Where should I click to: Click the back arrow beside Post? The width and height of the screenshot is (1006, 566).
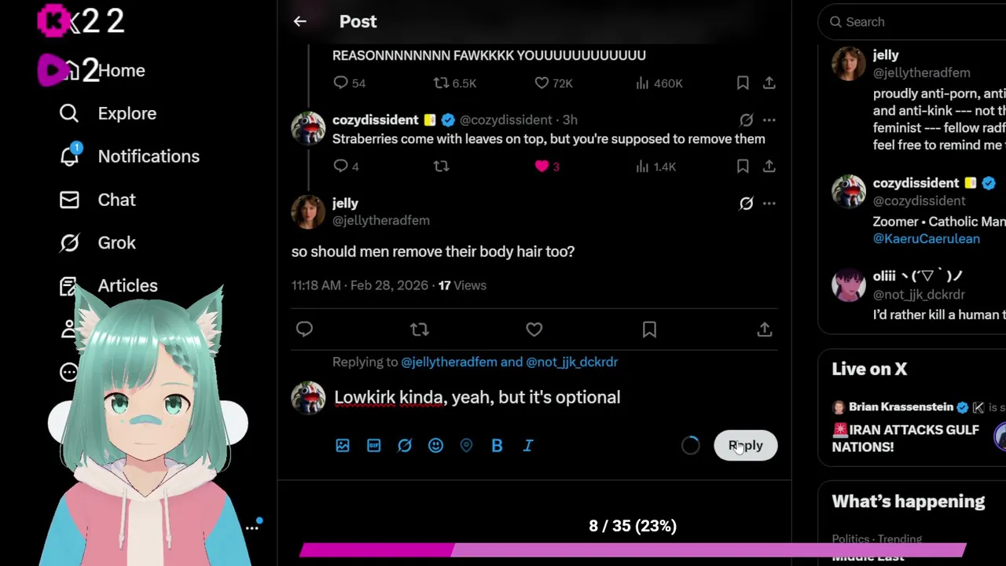tap(299, 22)
